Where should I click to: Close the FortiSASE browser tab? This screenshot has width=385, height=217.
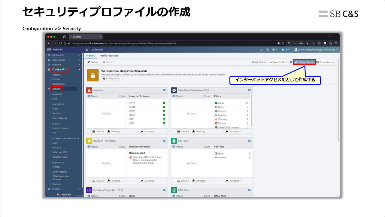click(100, 37)
